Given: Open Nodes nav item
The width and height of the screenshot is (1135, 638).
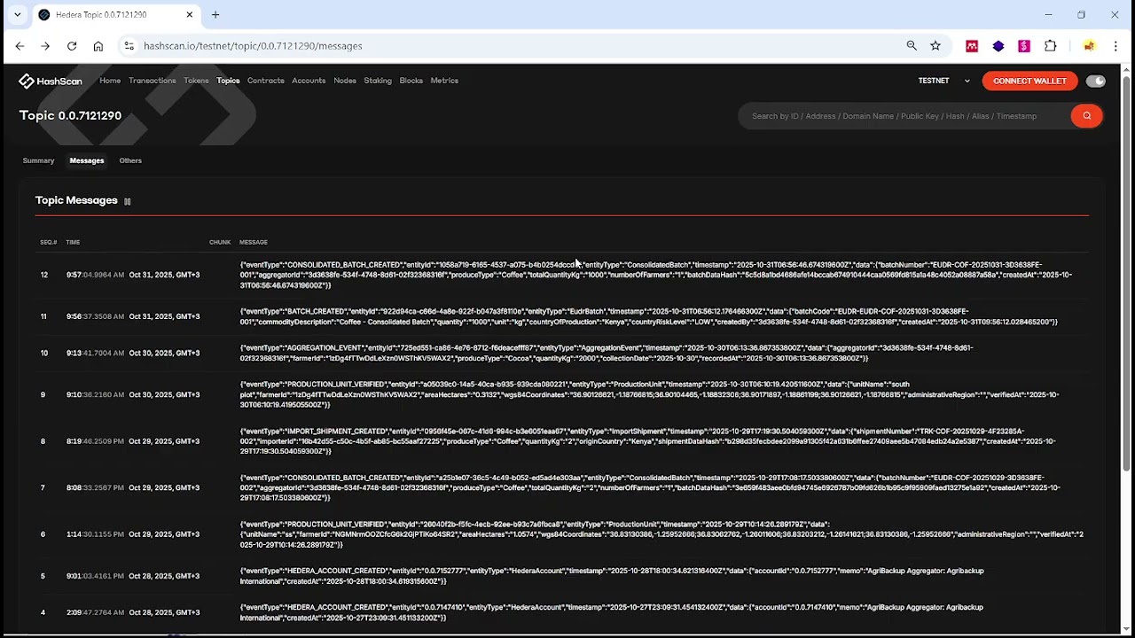Looking at the screenshot, I should coord(345,81).
